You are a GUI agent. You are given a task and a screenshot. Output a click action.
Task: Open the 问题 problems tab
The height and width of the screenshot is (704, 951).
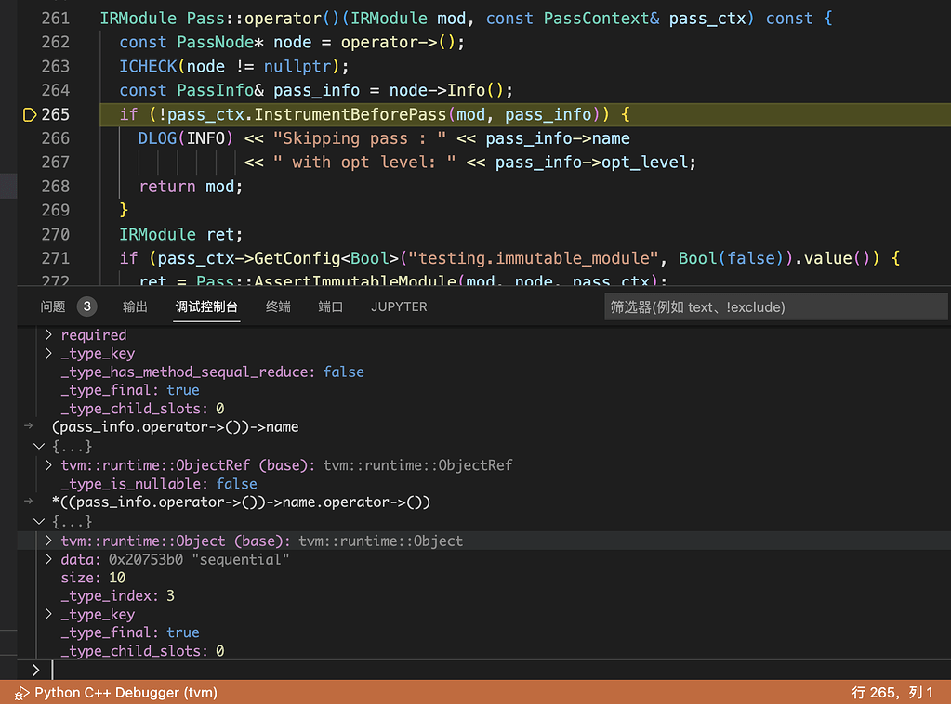point(53,306)
